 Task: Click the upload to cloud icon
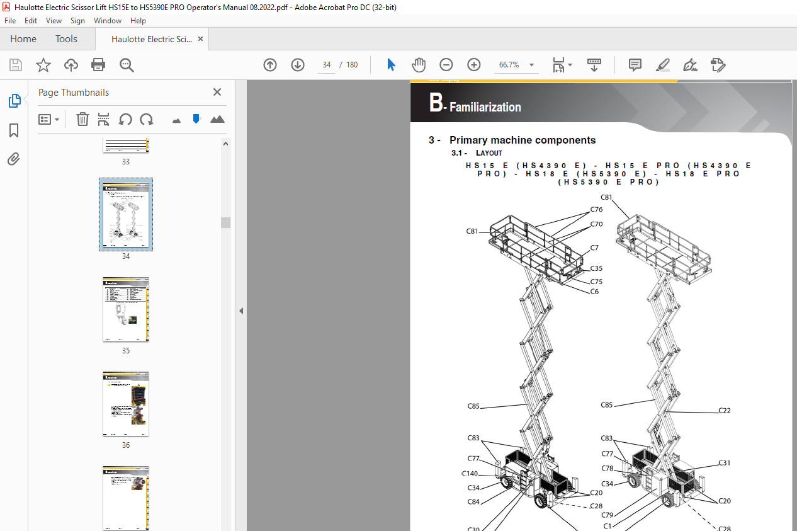[71, 65]
